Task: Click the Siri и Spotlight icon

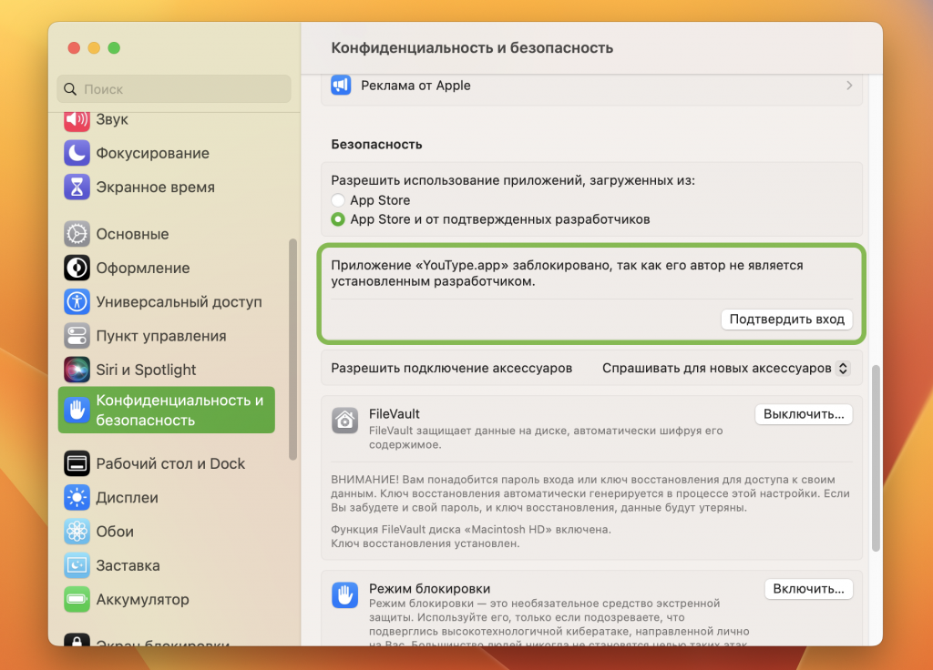Action: pyautogui.click(x=77, y=370)
